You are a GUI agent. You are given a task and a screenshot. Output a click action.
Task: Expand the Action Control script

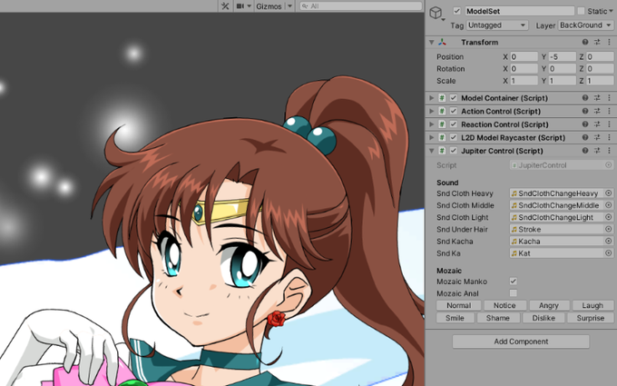pos(431,111)
